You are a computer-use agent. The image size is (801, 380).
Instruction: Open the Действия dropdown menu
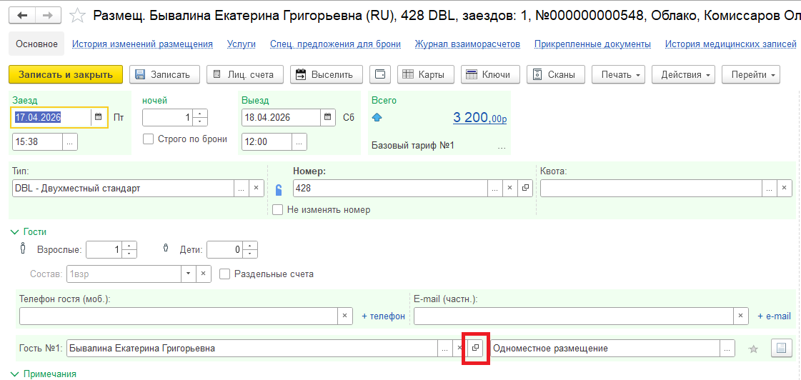683,74
